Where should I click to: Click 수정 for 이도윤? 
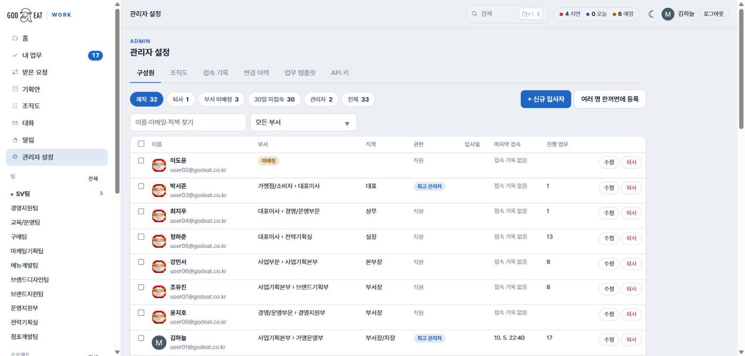tap(609, 163)
